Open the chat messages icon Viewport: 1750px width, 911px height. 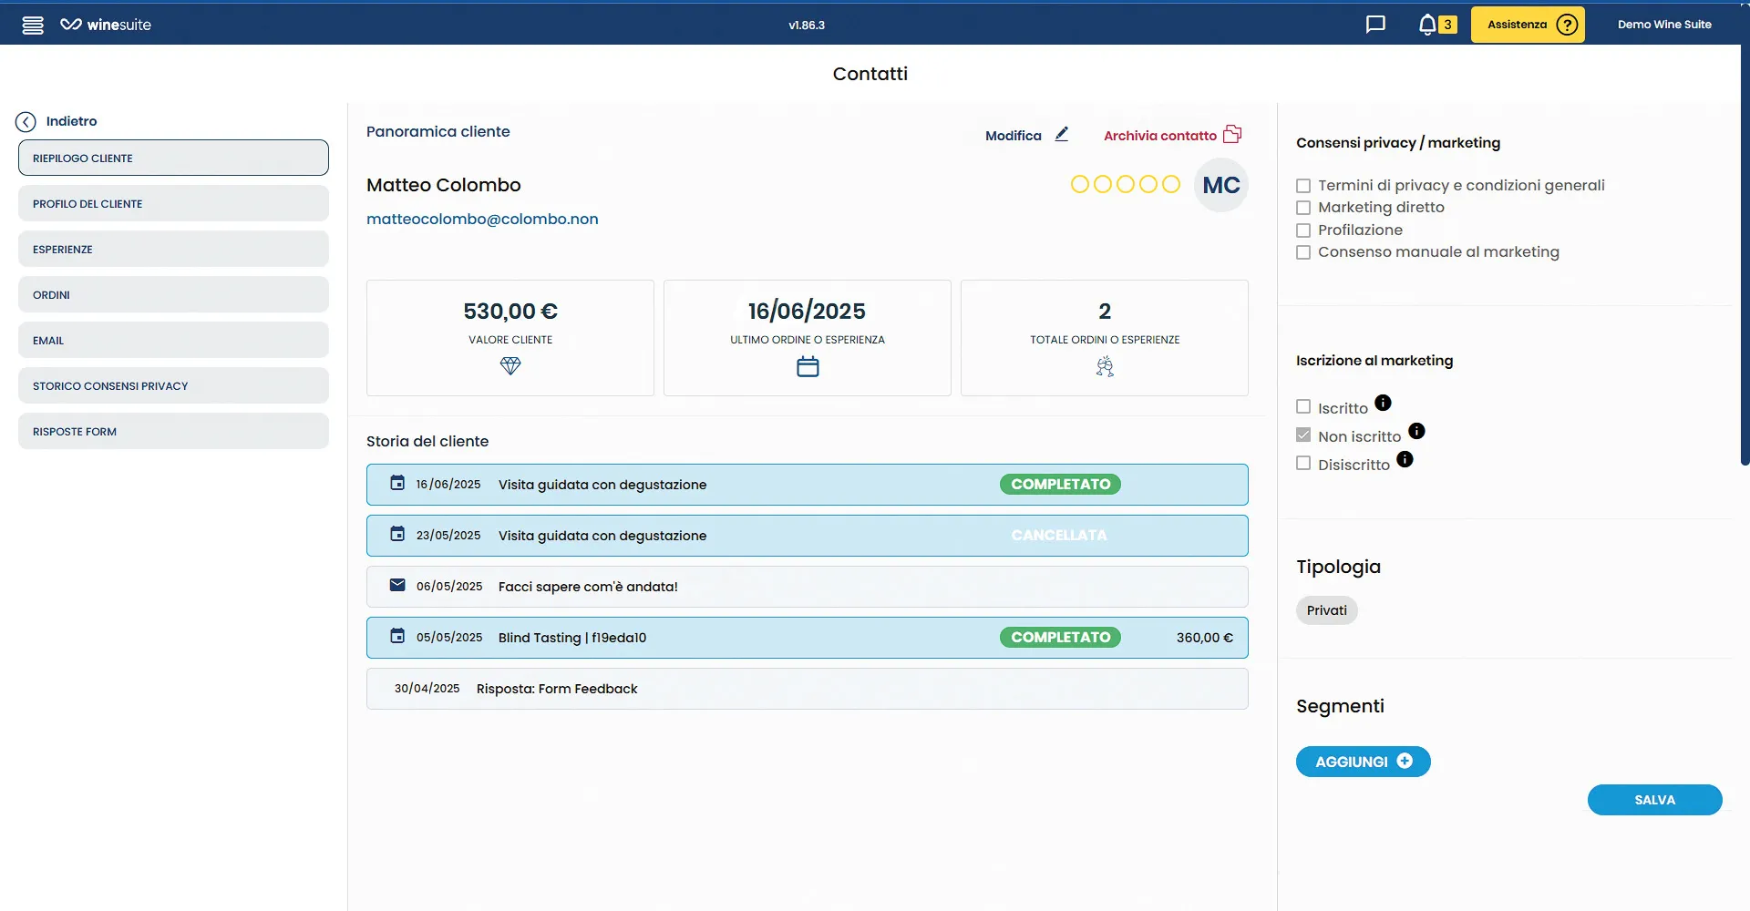pos(1375,25)
